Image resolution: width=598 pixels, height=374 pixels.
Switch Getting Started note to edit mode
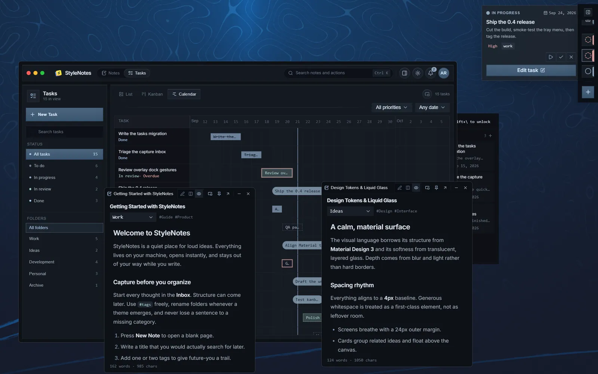182,194
